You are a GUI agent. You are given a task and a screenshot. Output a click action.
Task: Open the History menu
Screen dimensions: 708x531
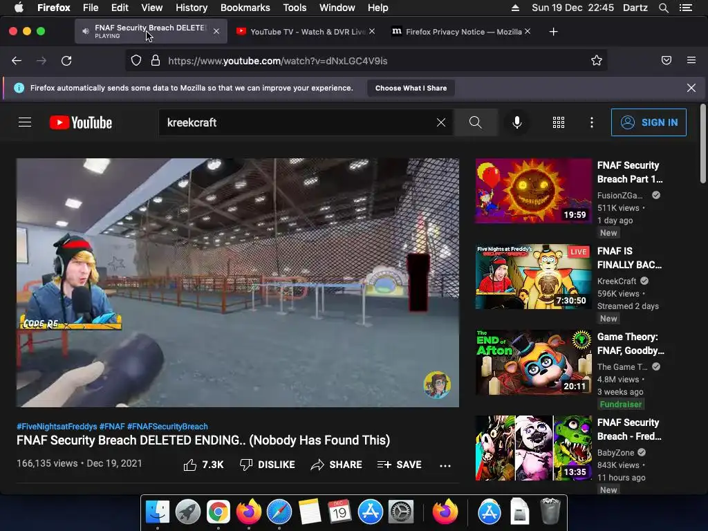pos(192,8)
